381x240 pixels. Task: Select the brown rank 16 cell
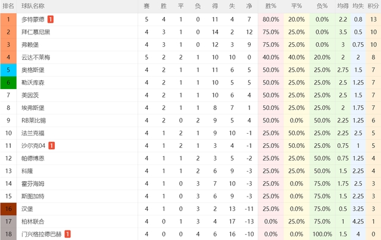(8, 209)
